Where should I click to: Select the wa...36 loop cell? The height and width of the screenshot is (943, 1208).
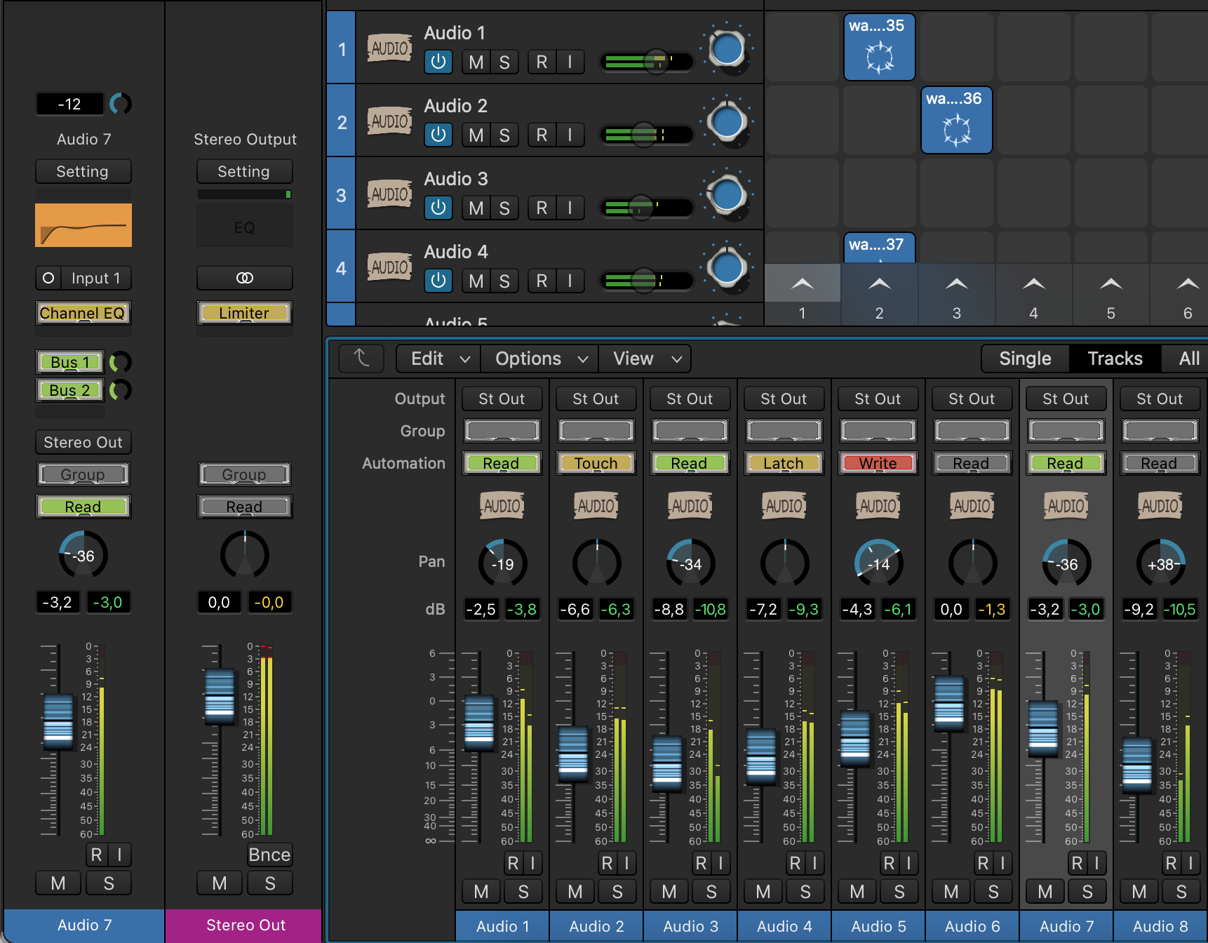956,120
